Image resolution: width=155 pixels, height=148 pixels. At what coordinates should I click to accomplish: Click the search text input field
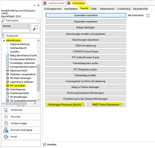point(16,31)
